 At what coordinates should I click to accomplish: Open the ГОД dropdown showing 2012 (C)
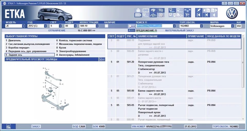[x=45, y=26]
